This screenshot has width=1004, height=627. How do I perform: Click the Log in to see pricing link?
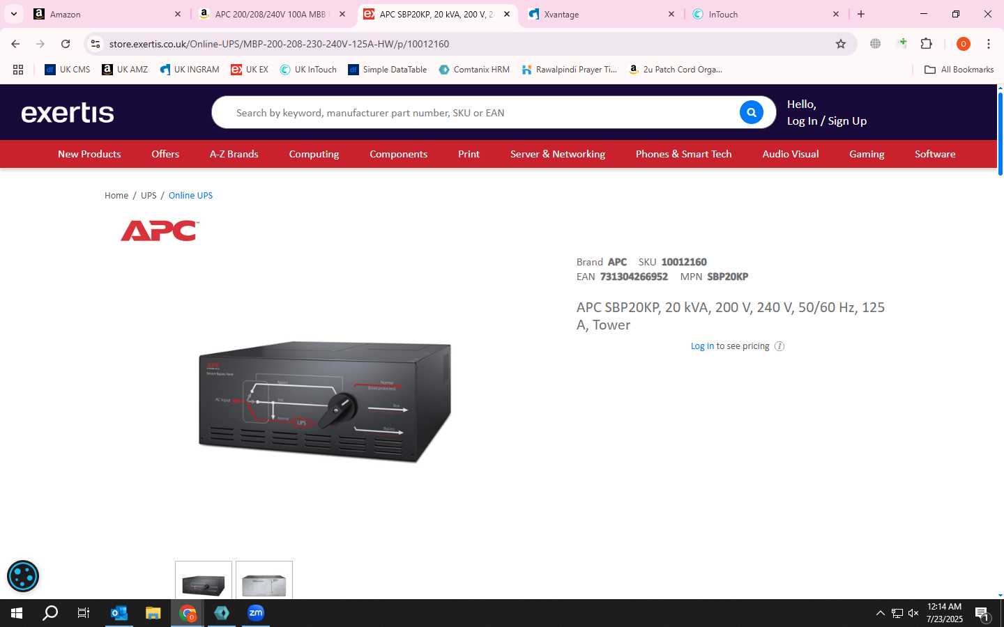[x=702, y=346]
